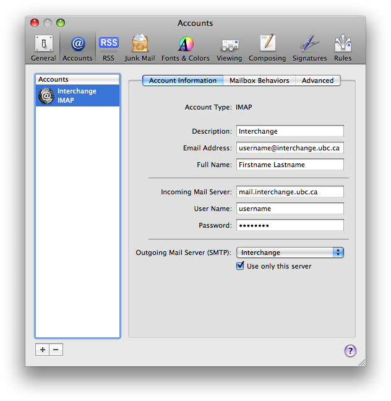This screenshot has height=401, width=391.
Task: Switch to the Advanced tab
Action: click(x=317, y=80)
